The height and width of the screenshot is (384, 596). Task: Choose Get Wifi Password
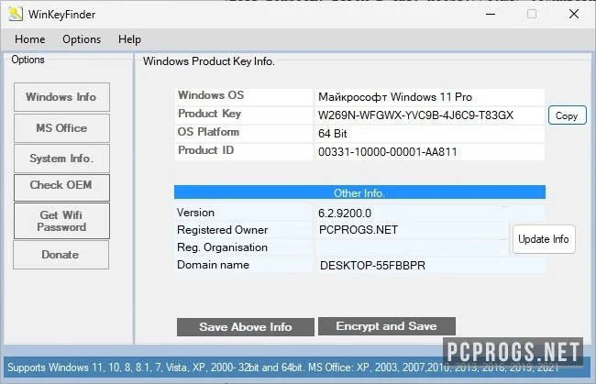61,221
